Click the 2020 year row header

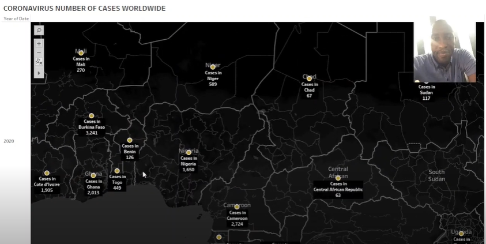click(9, 141)
